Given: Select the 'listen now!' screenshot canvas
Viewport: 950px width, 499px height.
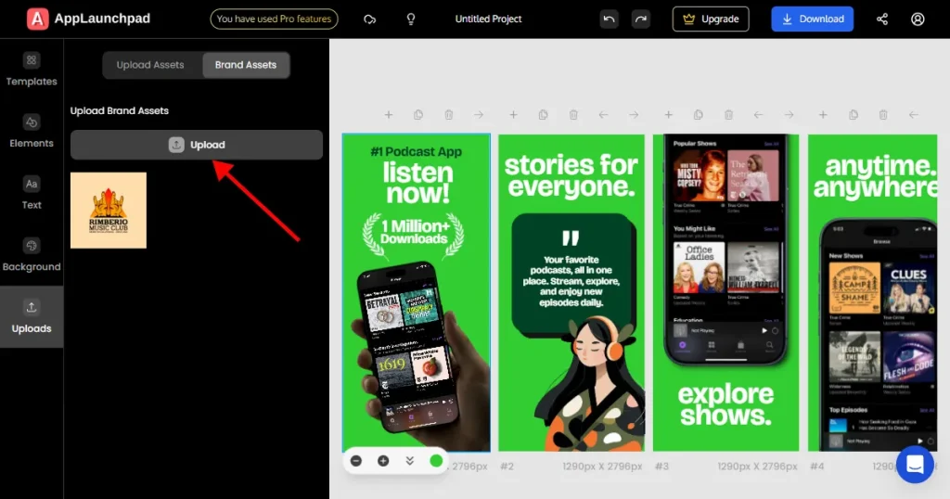Looking at the screenshot, I should coord(417,292).
